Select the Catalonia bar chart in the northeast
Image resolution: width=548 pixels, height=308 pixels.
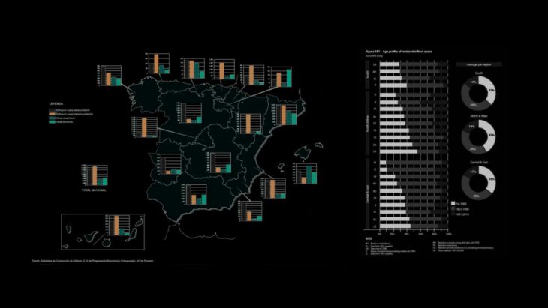(285, 115)
